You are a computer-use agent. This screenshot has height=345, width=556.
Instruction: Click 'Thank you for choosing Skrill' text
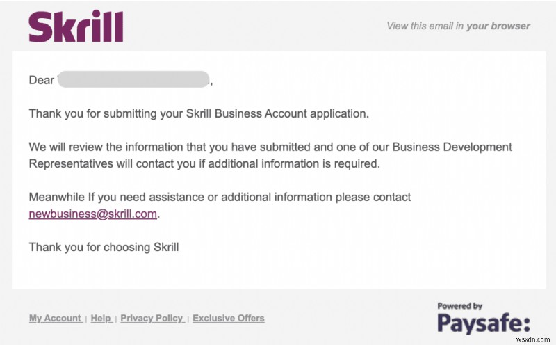104,247
